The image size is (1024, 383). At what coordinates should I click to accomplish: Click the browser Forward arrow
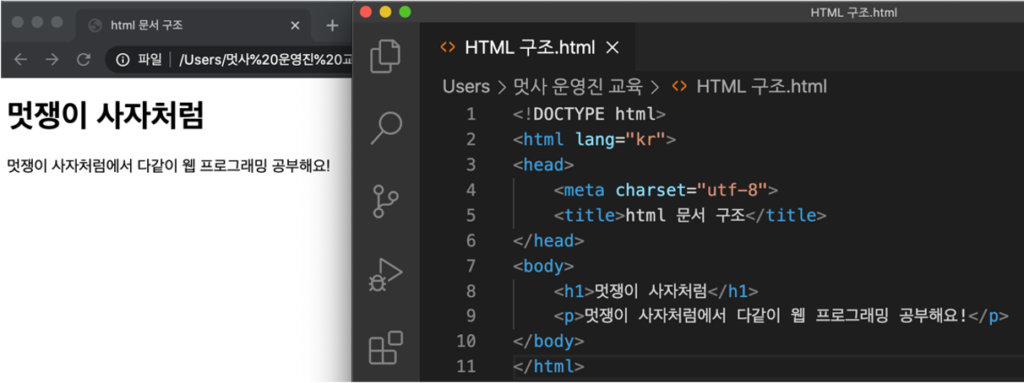(52, 59)
